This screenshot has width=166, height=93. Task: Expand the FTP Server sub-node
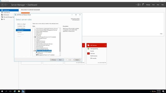[x=35, y=53]
